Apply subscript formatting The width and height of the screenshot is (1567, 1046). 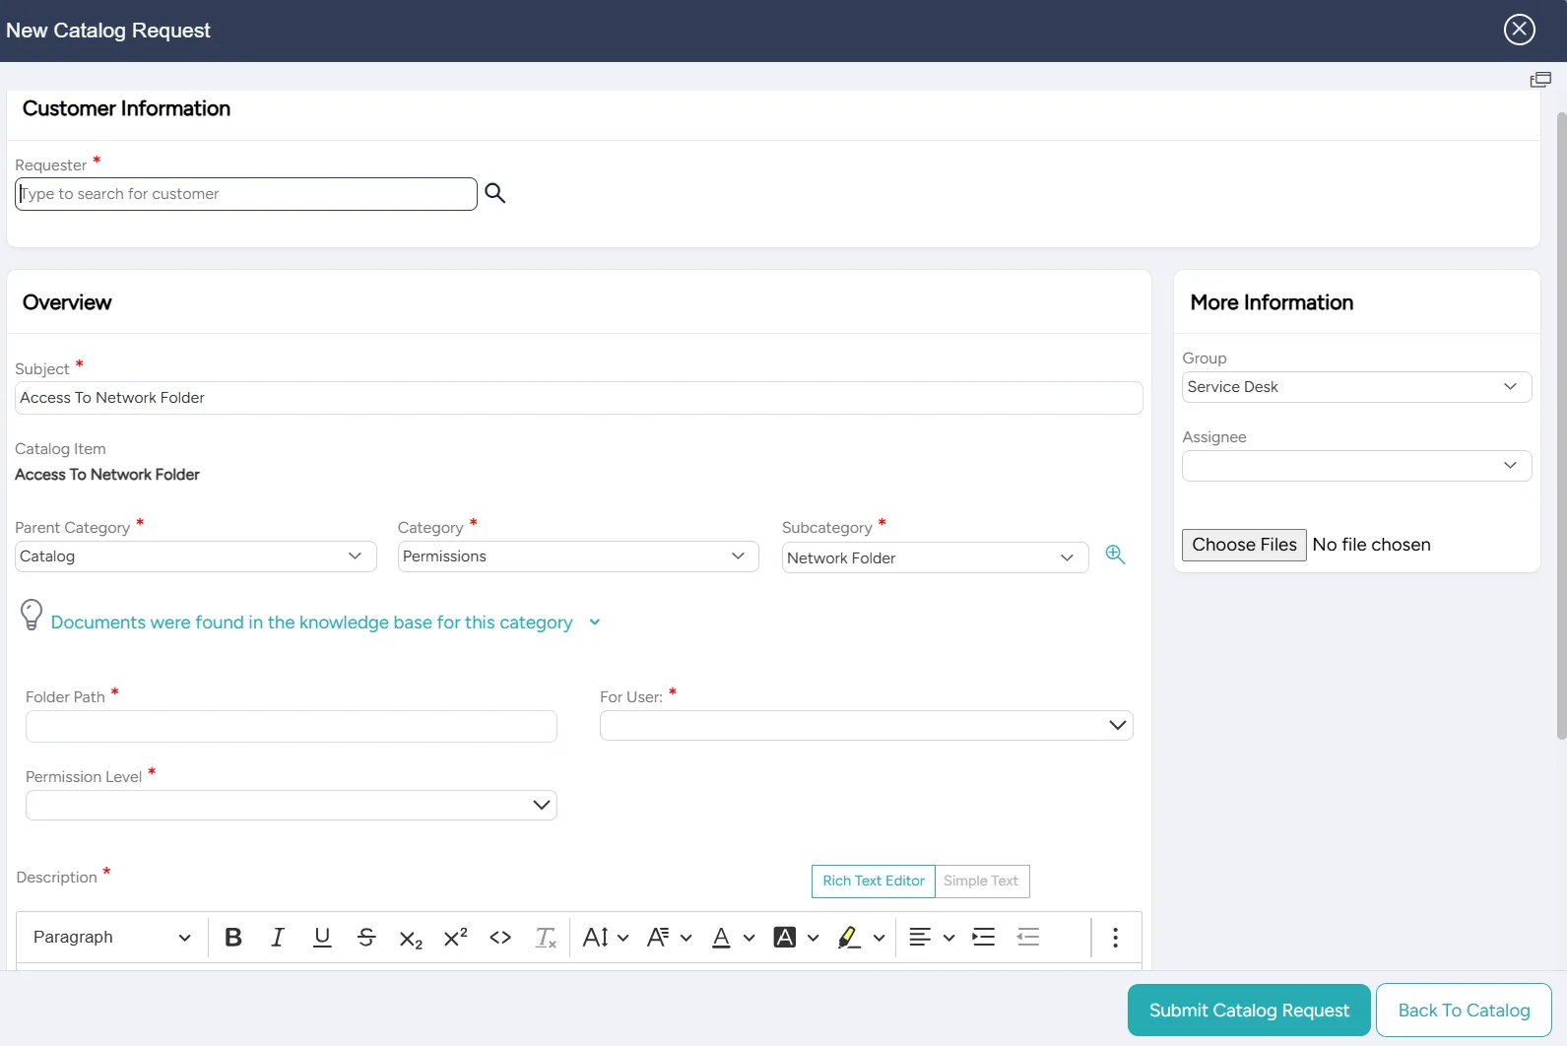[x=411, y=938]
